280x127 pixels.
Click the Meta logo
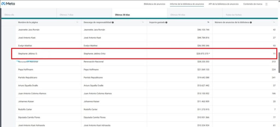coord(8,4)
